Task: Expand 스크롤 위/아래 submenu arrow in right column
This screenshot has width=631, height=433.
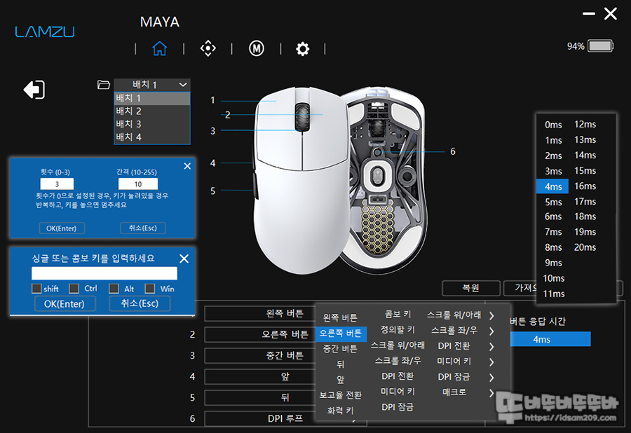Action: click(491, 315)
